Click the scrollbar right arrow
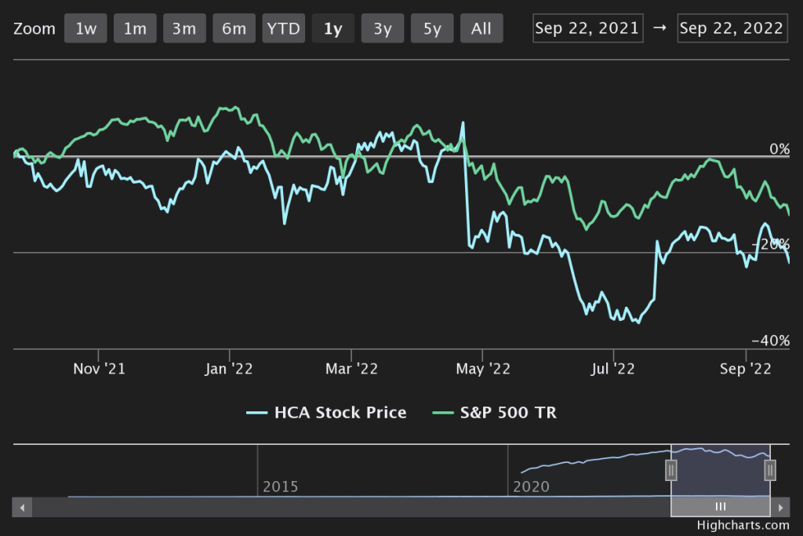This screenshot has width=803, height=536. (780, 508)
